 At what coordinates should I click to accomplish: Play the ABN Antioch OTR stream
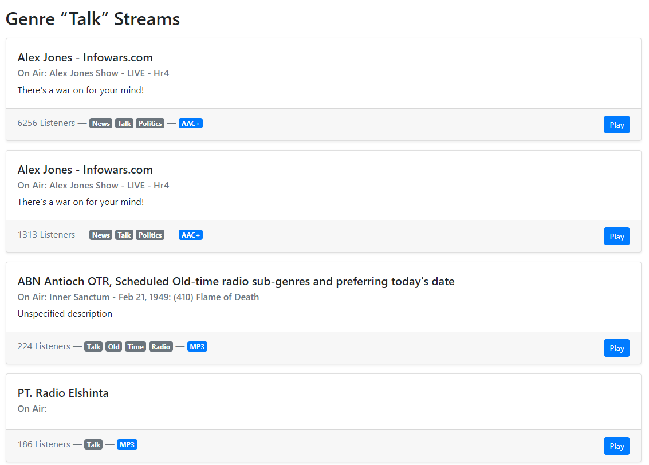pos(616,348)
